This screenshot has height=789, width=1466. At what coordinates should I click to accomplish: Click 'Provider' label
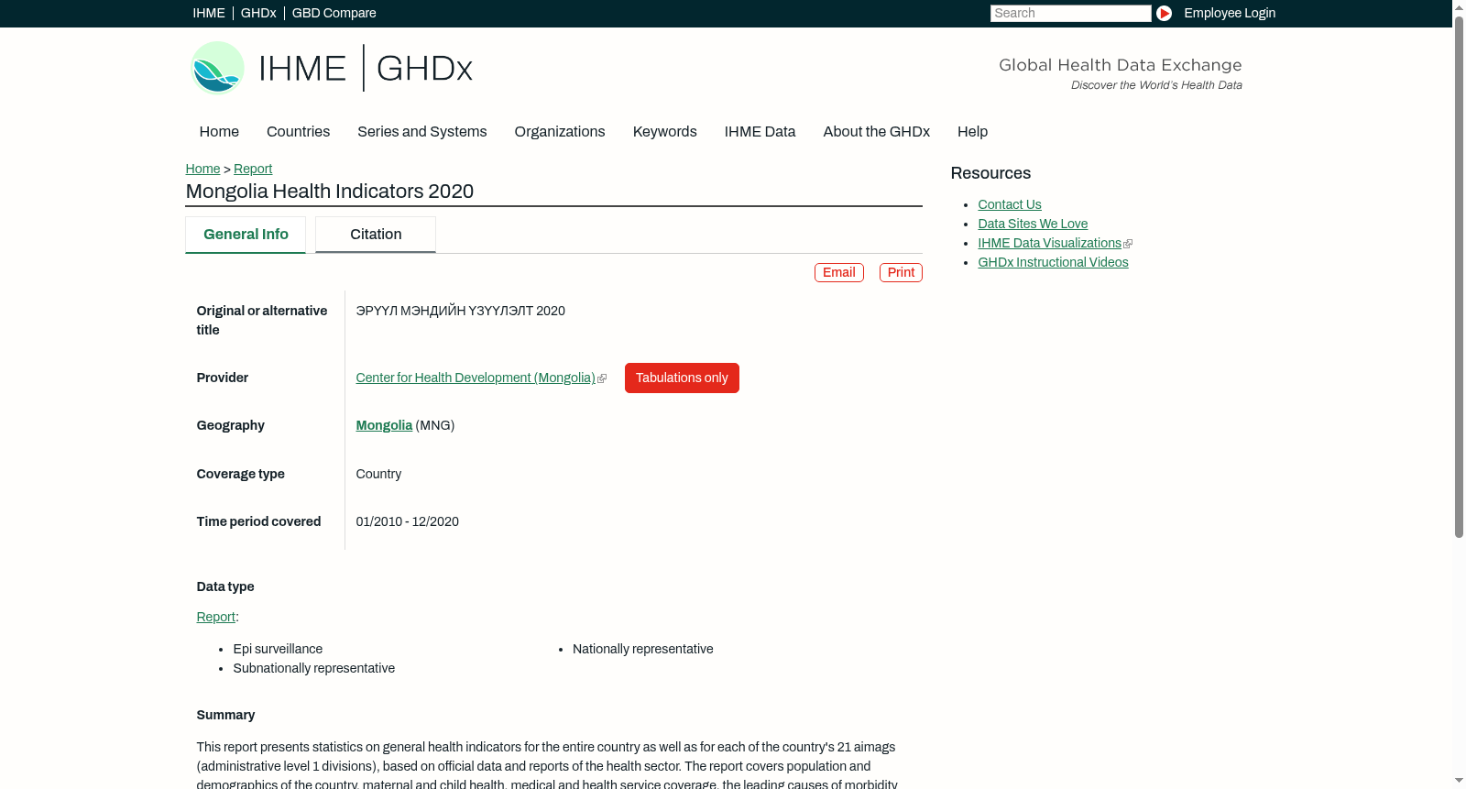(223, 378)
